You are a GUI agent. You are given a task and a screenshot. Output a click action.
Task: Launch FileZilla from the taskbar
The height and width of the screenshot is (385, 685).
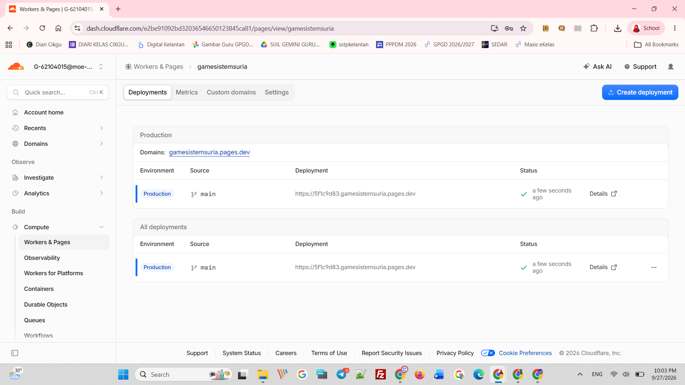(x=381, y=374)
